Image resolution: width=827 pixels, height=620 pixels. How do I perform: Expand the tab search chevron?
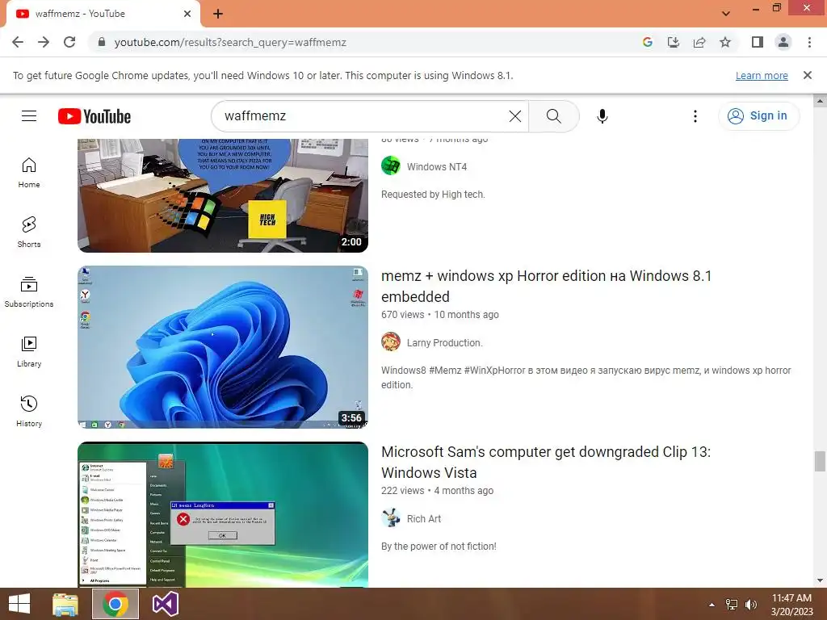click(x=726, y=14)
